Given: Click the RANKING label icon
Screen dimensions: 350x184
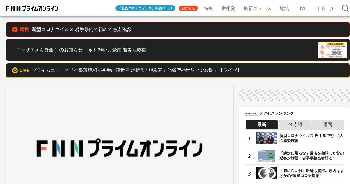Looking at the screenshot, I should pos(252,114).
